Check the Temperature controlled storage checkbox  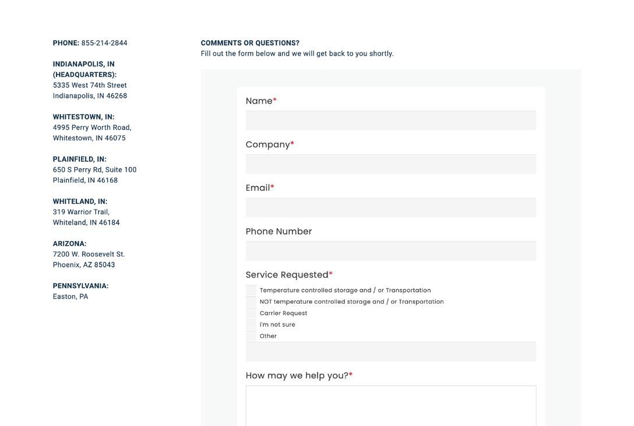click(x=251, y=290)
